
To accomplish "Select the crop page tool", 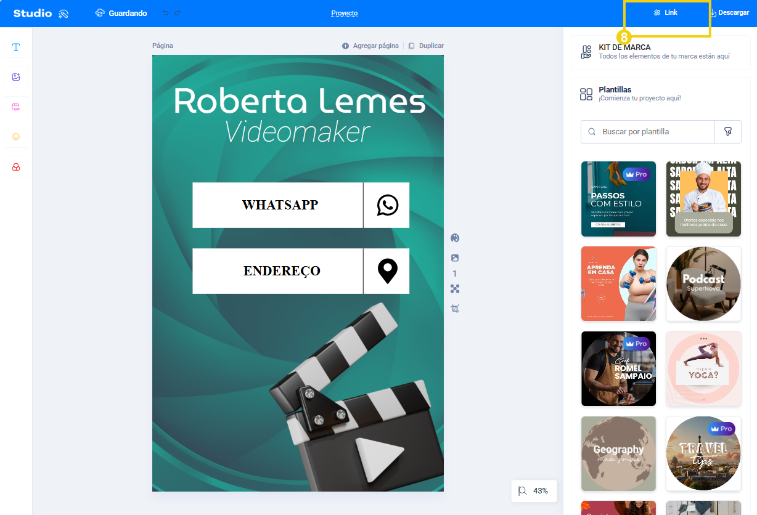I will 455,309.
